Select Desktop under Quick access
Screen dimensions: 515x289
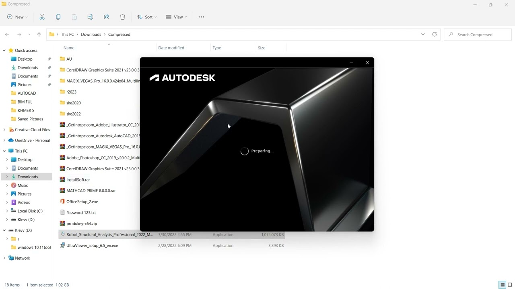(25, 59)
